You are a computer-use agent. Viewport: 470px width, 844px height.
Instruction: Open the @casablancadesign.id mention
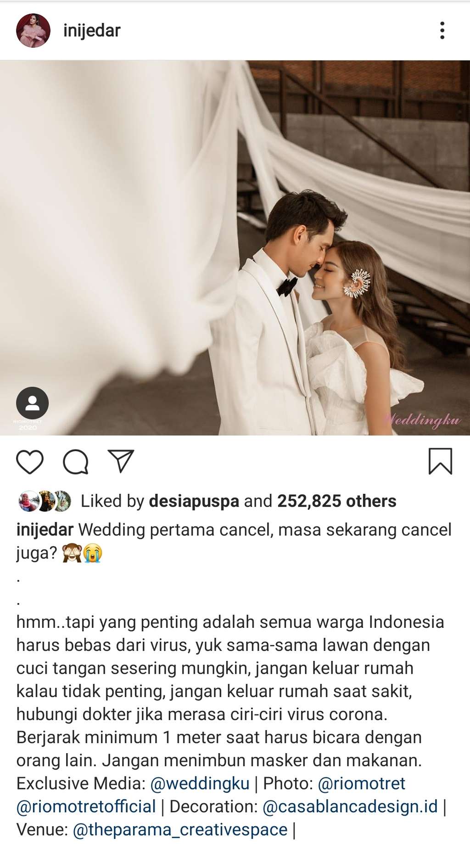[x=350, y=806]
